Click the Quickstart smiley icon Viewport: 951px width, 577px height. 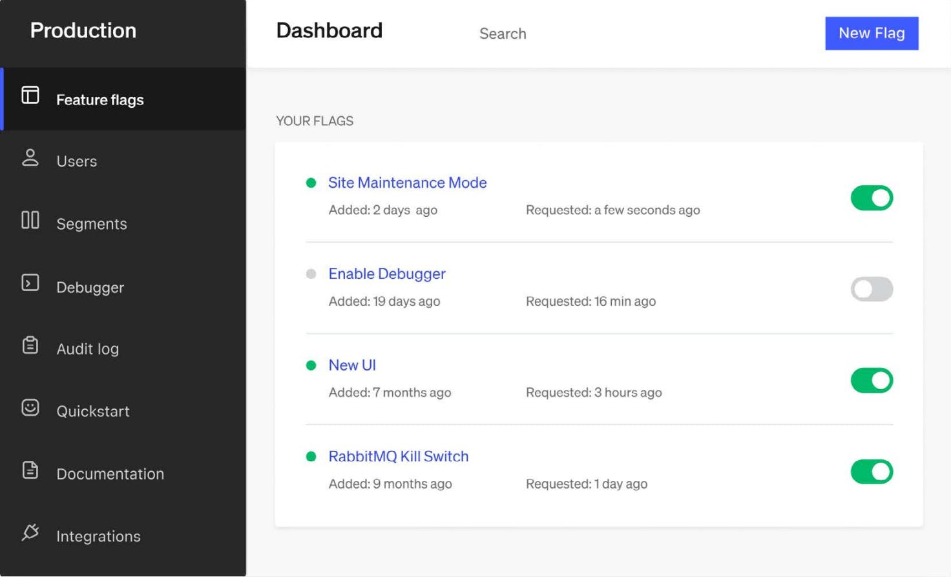[30, 407]
